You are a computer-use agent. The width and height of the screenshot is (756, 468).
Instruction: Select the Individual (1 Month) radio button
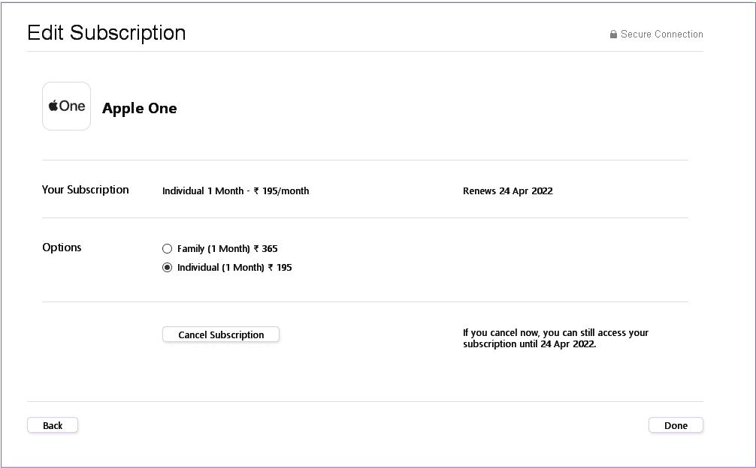pyautogui.click(x=167, y=268)
